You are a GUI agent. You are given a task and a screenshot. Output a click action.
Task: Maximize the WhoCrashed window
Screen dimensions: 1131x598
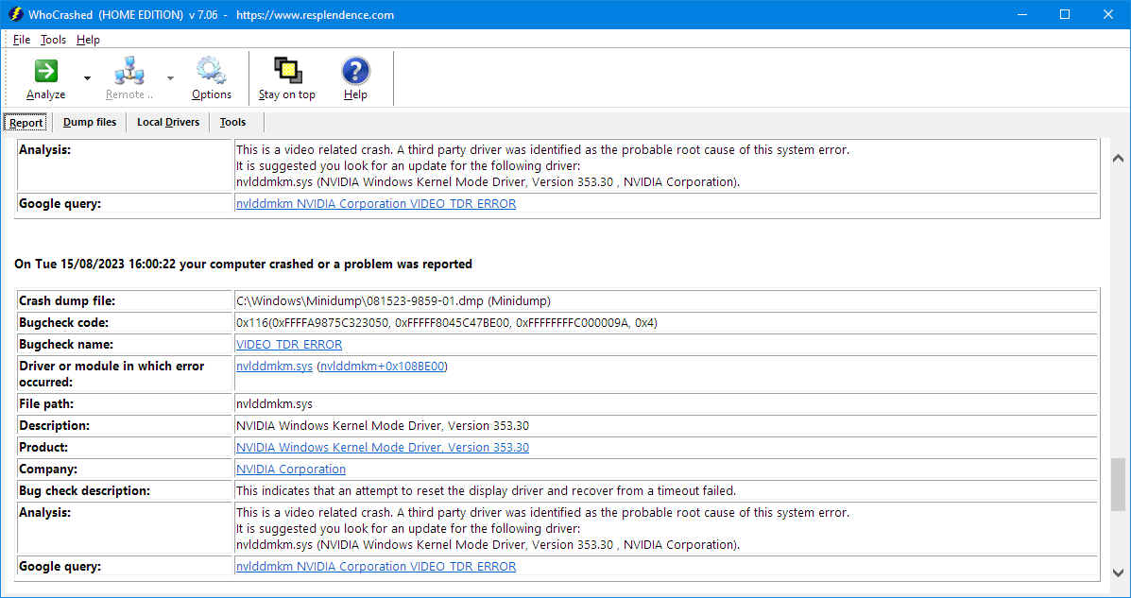tap(1066, 14)
